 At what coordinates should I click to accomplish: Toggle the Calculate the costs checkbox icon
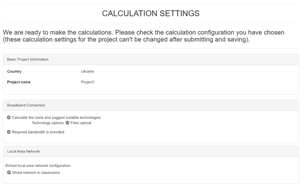[x=9, y=118]
